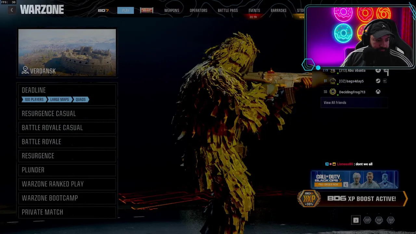Click DecidingFrog713's rank emblem icon
416x234 pixels.
pos(333,92)
